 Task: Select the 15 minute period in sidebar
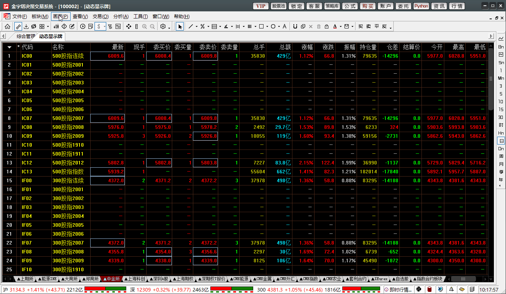[x=501, y=109]
